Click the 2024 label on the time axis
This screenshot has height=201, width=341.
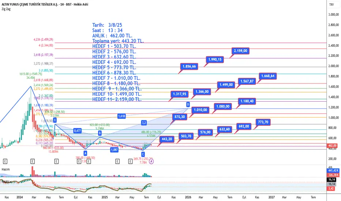pos(19,197)
